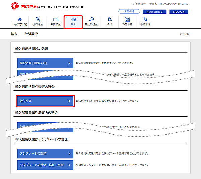Click テンプレートの照会・修正・削除 button label

click(x=42, y=165)
